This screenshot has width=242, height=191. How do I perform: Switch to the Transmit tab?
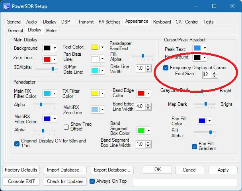point(86,22)
